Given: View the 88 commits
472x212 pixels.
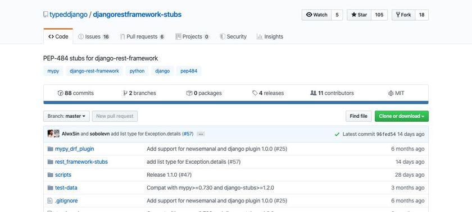Looking at the screenshot, I should tap(79, 93).
